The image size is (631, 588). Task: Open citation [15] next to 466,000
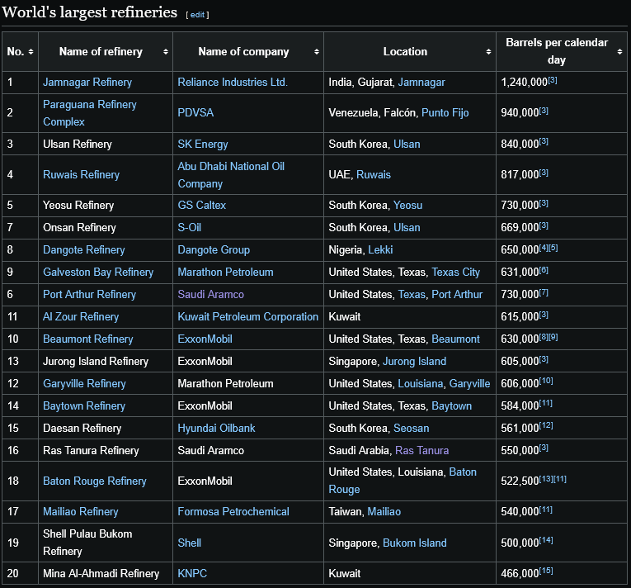(546, 571)
